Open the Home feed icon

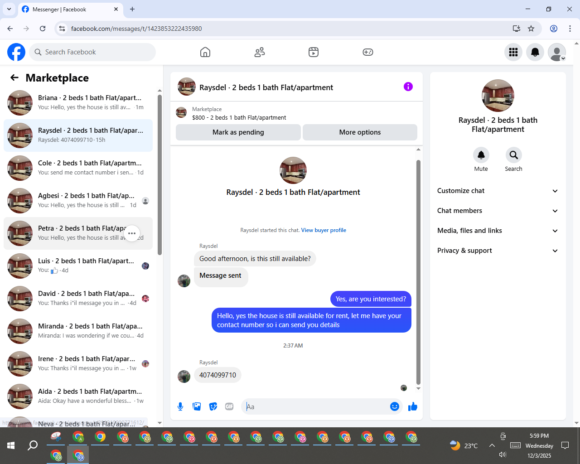pos(205,52)
